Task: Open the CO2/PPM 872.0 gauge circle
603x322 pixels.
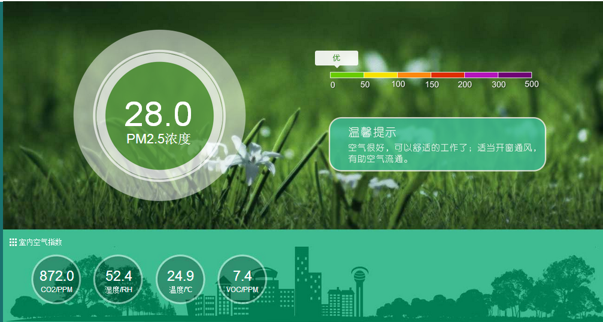Action: [56, 280]
